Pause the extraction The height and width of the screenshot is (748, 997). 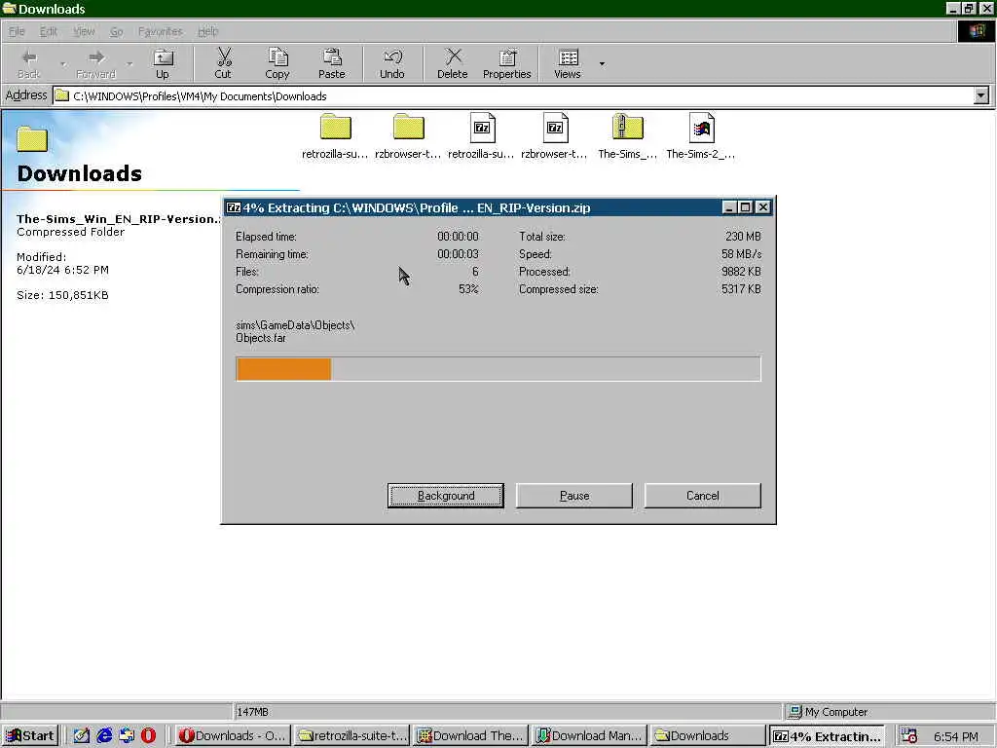click(x=574, y=496)
